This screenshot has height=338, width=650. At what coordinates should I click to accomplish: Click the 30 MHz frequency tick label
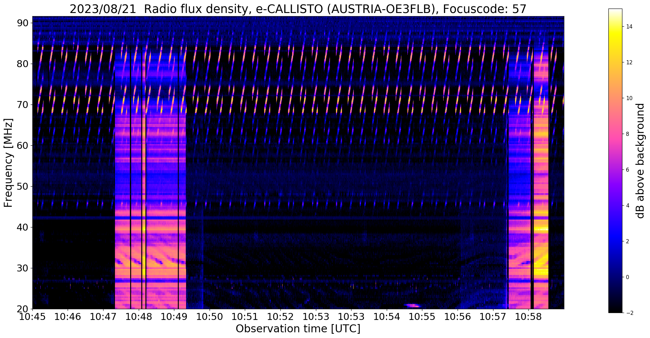[23, 268]
